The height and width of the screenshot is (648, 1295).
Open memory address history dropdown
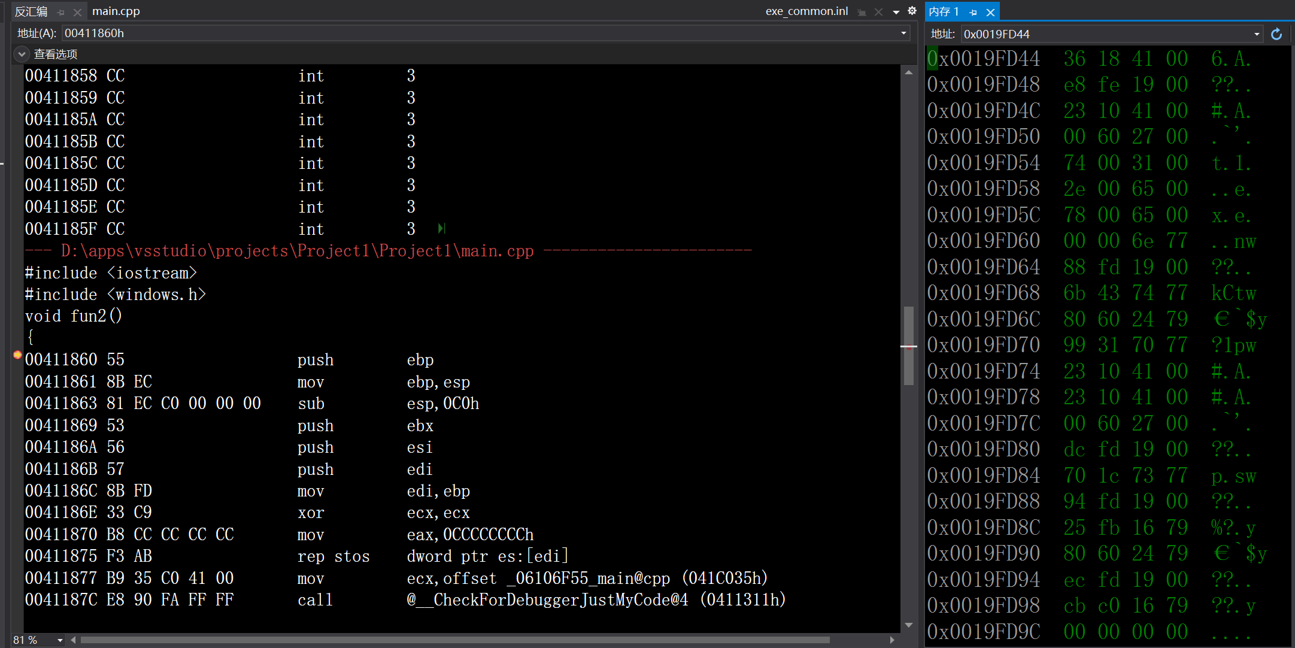(1257, 34)
